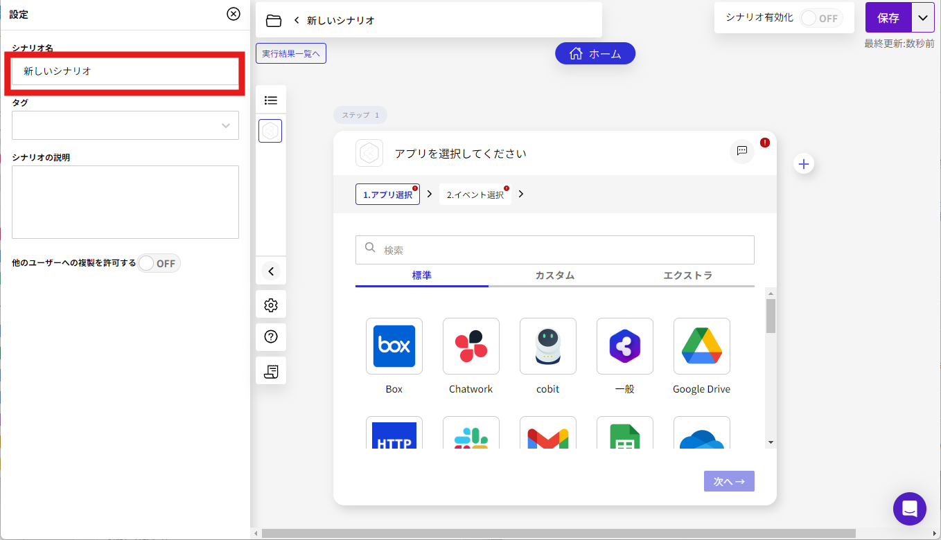Select the Gmail app icon
Screen dimensions: 941x540
[548, 433]
